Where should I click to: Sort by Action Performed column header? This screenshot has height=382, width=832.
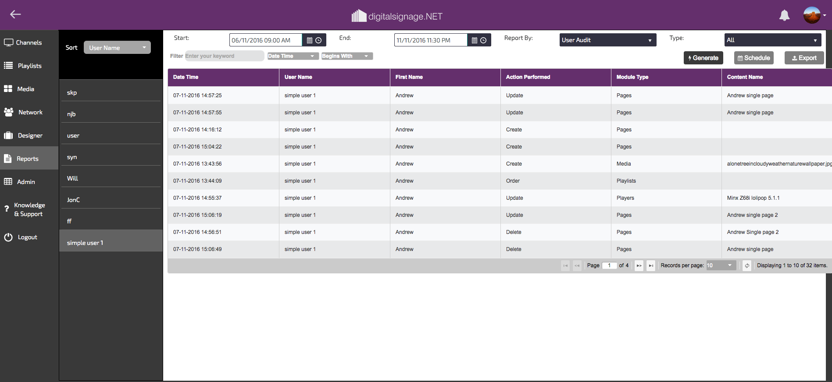click(x=556, y=77)
